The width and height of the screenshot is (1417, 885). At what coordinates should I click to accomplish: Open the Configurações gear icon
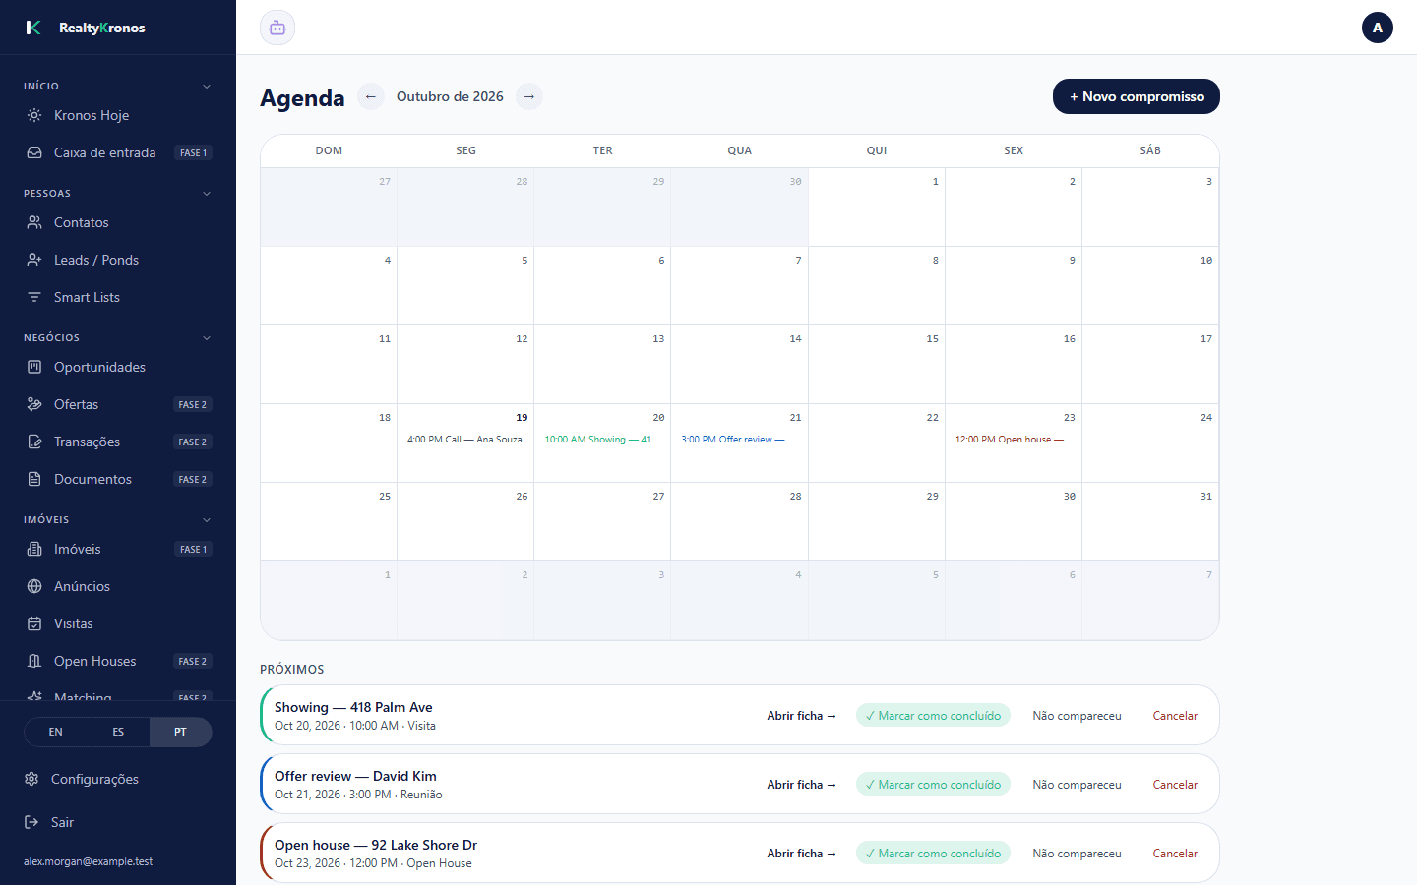coord(31,779)
